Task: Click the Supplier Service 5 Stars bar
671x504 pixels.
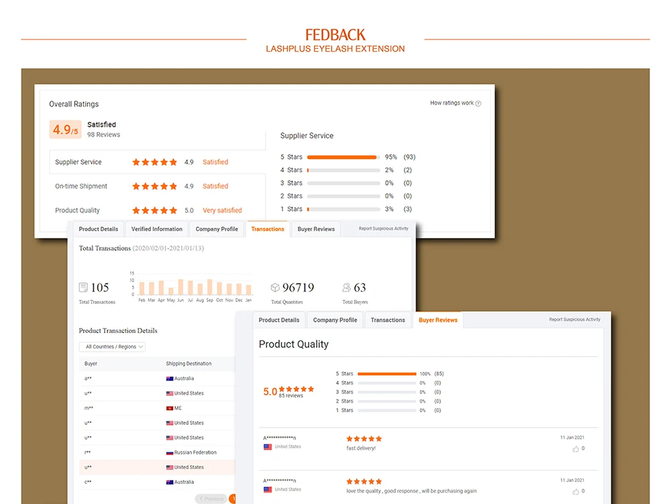Action: pyautogui.click(x=344, y=157)
